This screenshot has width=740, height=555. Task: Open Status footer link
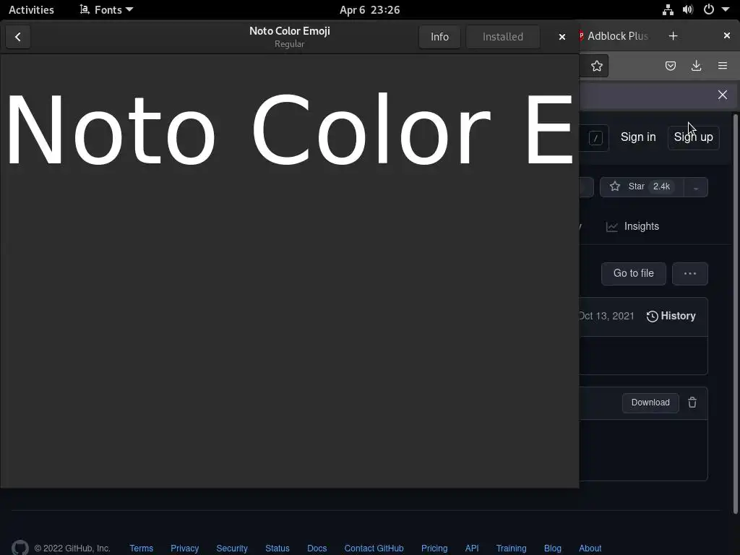point(277,548)
